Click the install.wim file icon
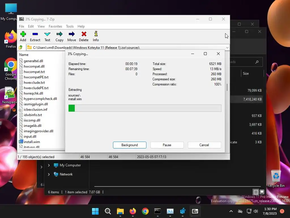 pos(21,142)
